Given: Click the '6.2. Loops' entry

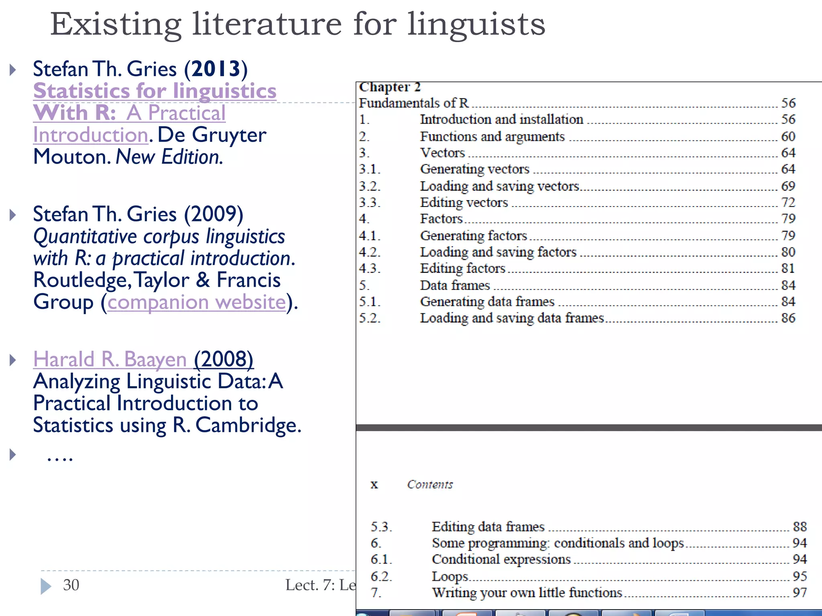Looking at the screenshot, I should click(589, 576).
